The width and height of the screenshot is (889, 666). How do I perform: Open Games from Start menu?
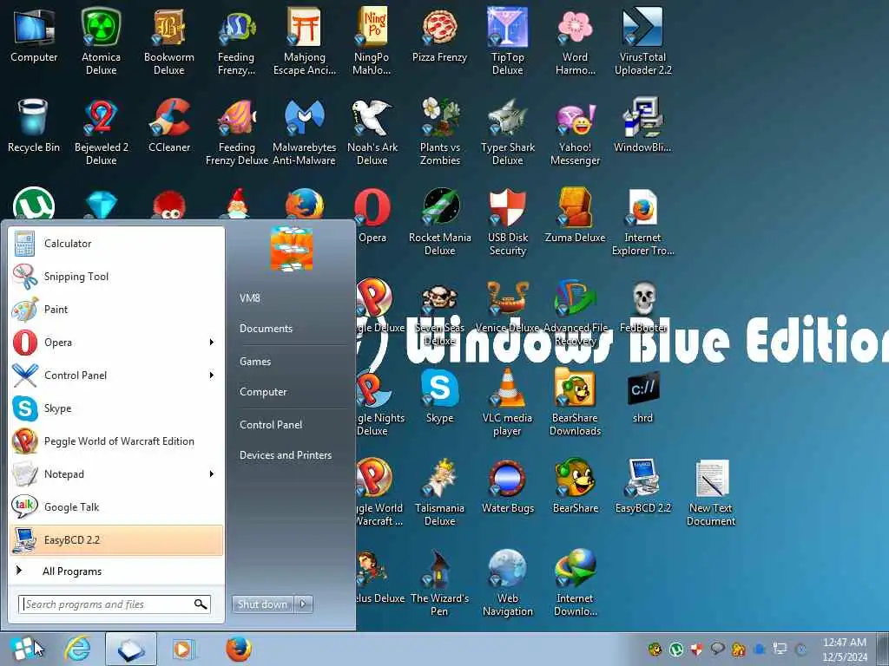tap(255, 362)
